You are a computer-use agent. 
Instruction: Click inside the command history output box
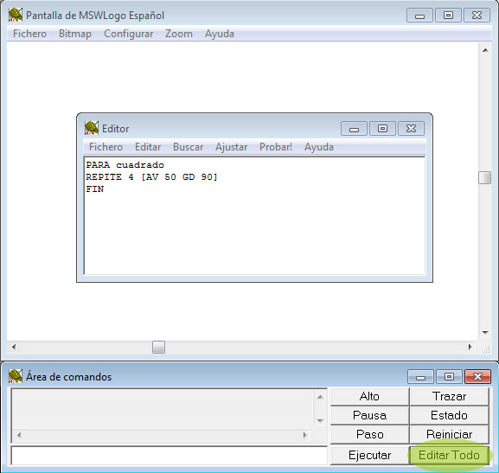click(x=163, y=408)
